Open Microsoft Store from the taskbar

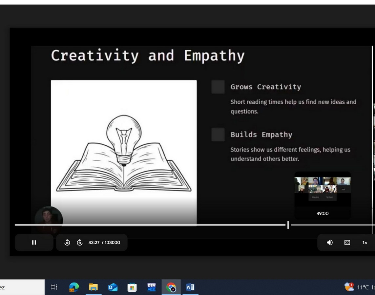coord(132,287)
